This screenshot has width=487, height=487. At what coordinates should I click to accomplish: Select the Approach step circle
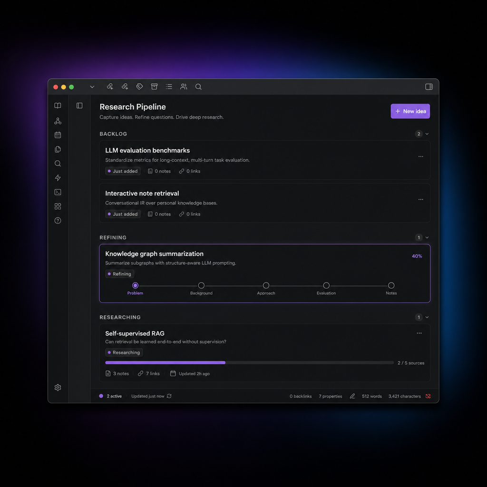266,285
